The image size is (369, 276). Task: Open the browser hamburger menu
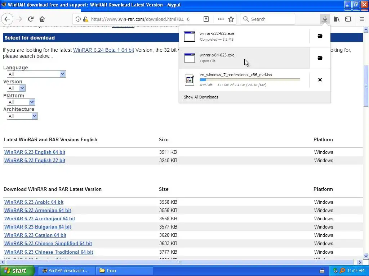362,19
